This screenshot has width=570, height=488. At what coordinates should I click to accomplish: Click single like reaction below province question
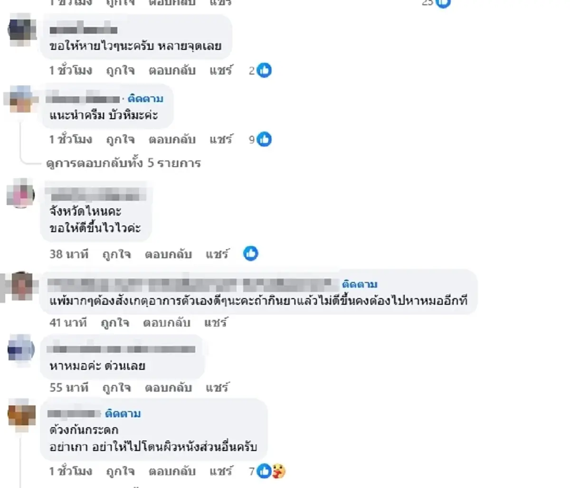point(251,254)
